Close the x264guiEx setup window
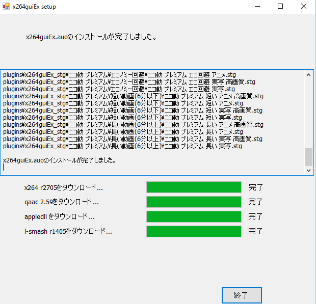Image resolution: width=316 pixels, height=304 pixels. pos(303,7)
